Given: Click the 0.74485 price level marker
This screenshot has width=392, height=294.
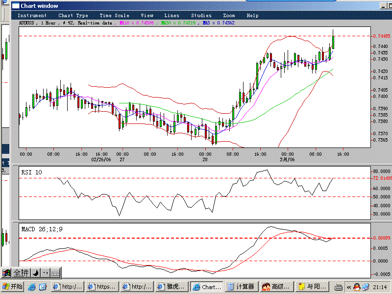Looking at the screenshot, I should pos(381,36).
